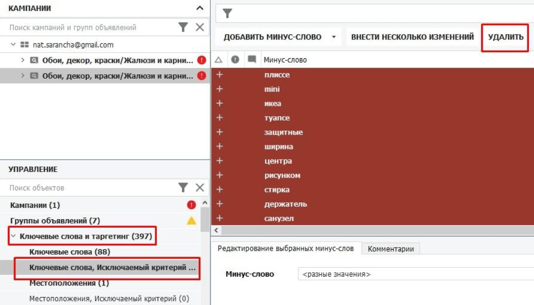Click the error icon on first campaign row
Screen dimensions: 534x305
[x=202, y=60]
